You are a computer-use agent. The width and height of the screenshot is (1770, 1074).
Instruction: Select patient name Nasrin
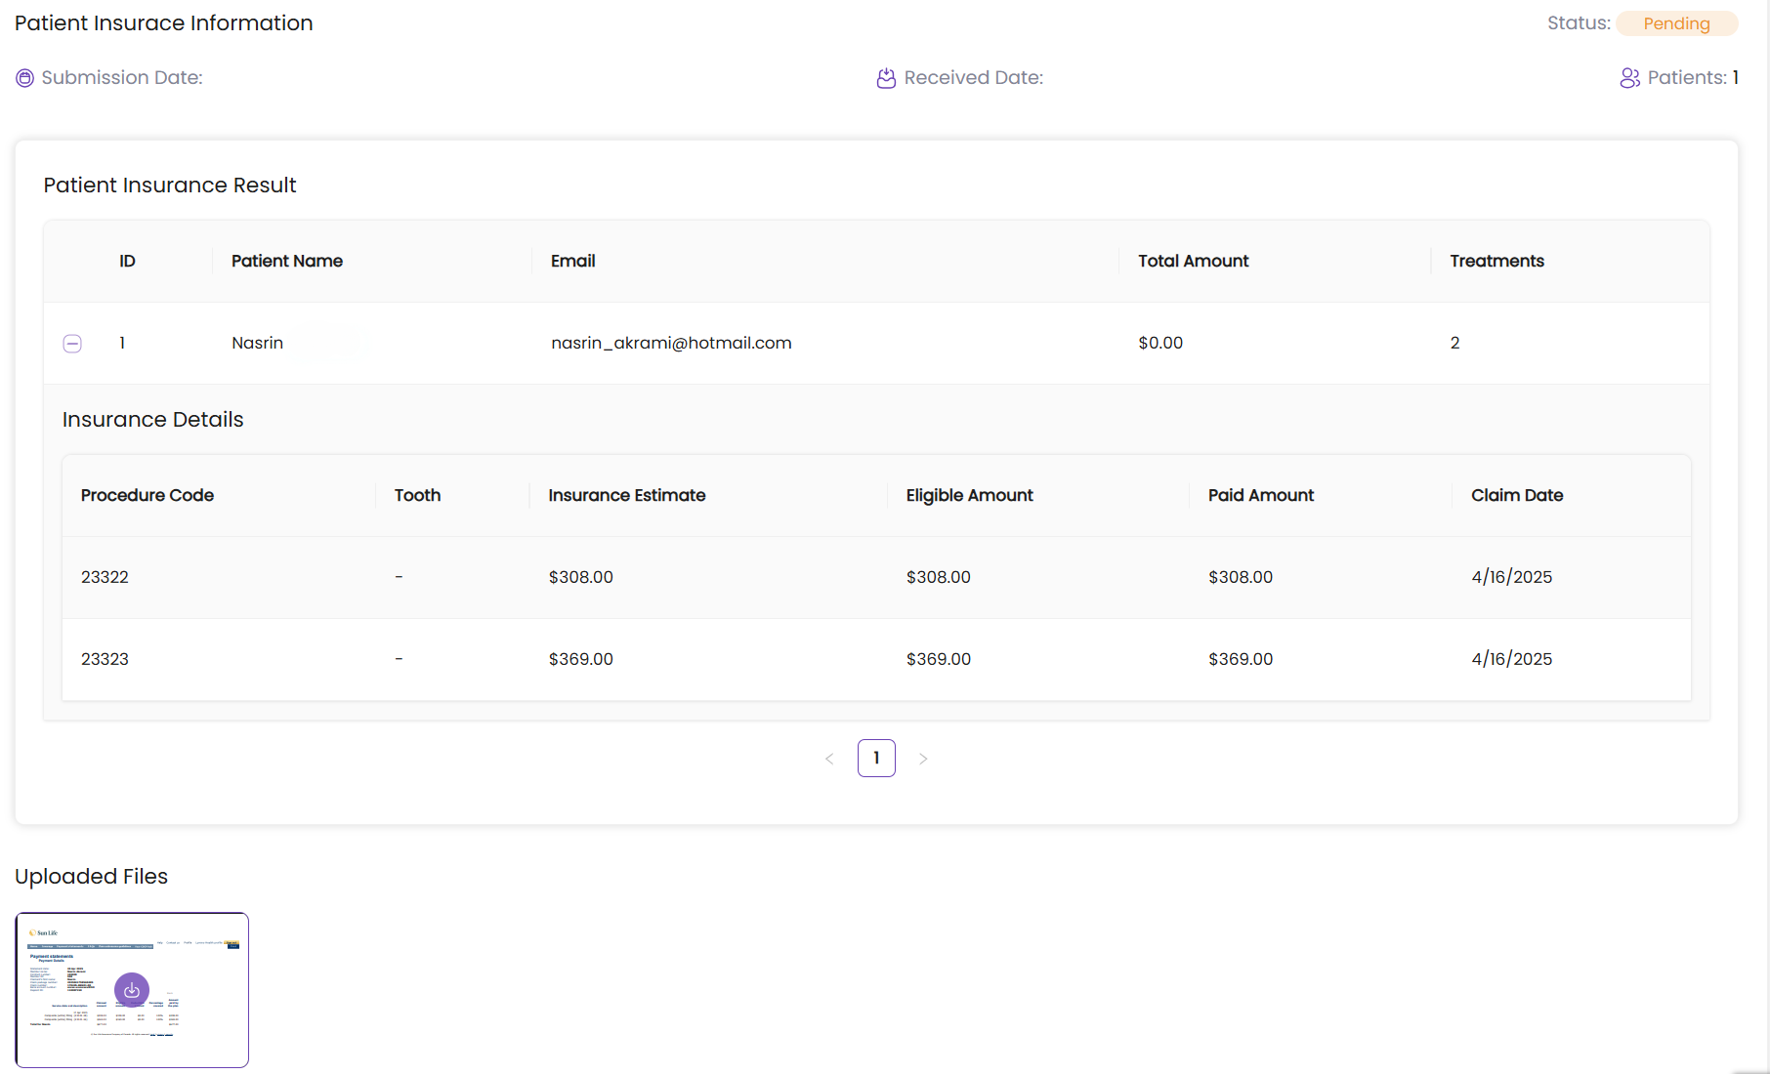[258, 343]
